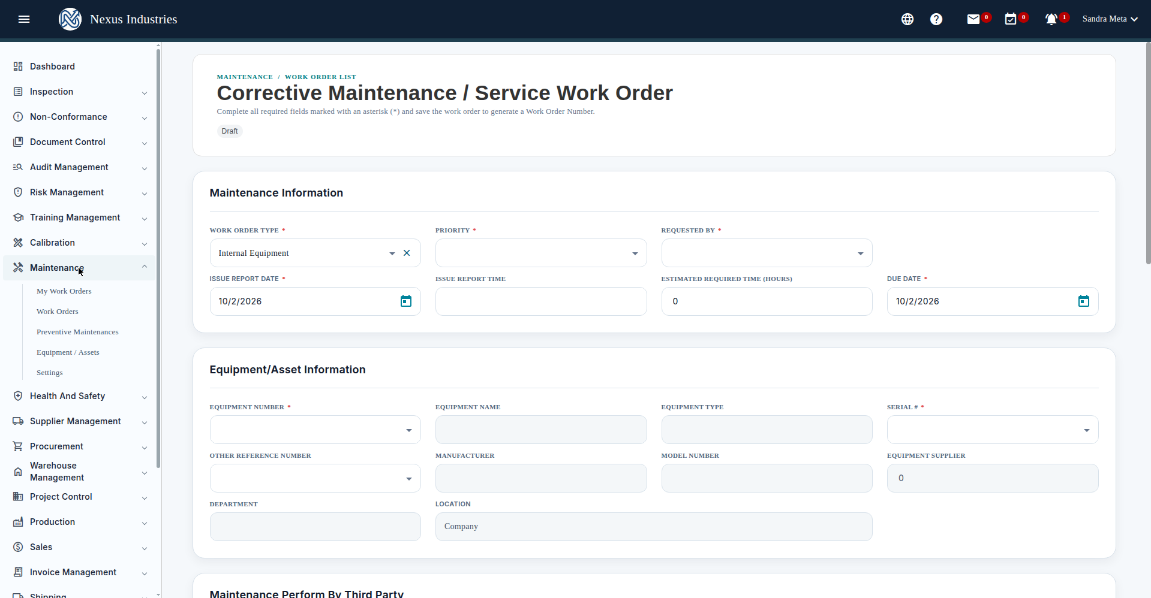
Task: Click the Dashboard sidebar icon
Action: point(18,67)
